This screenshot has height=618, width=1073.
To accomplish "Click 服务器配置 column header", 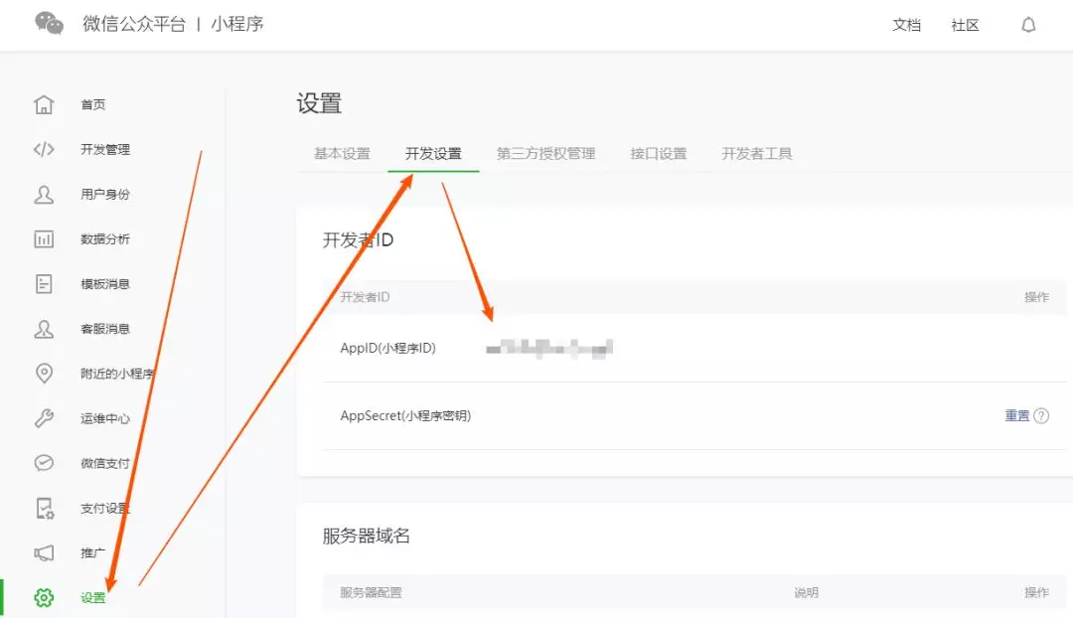I will pyautogui.click(x=371, y=593).
